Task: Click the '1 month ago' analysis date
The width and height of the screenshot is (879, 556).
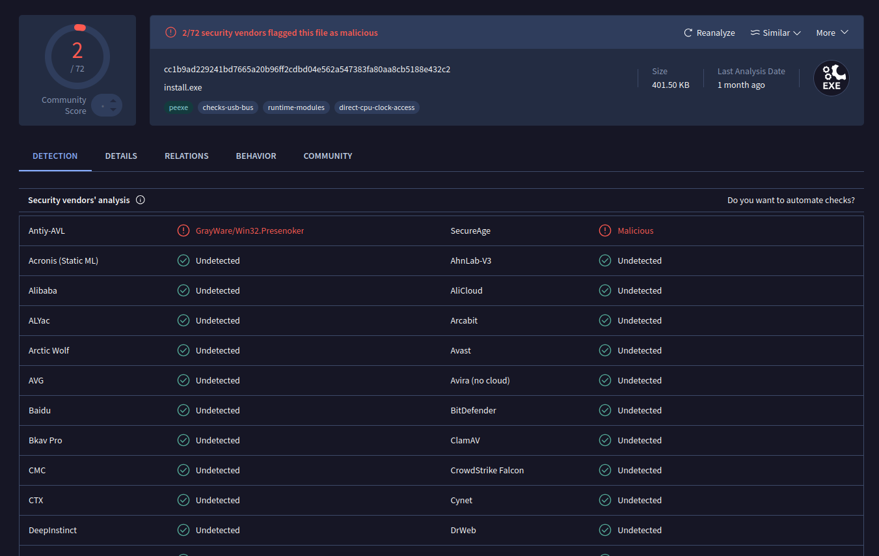Action: tap(741, 85)
